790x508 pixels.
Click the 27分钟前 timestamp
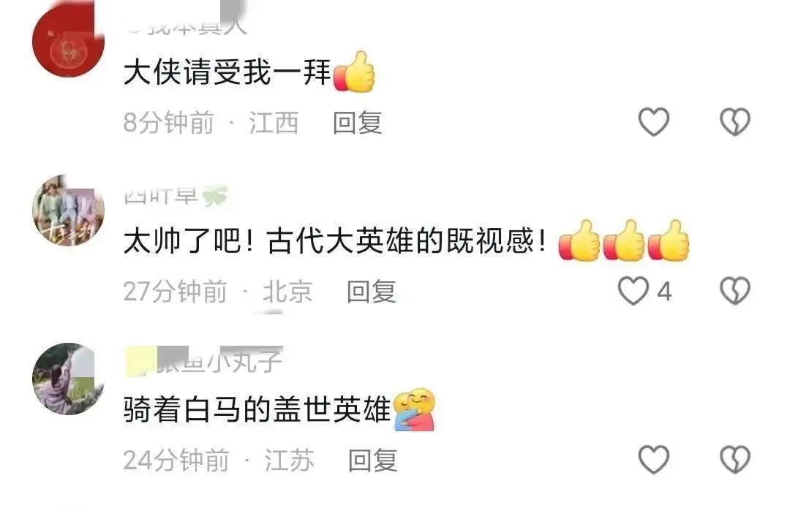pos(176,292)
